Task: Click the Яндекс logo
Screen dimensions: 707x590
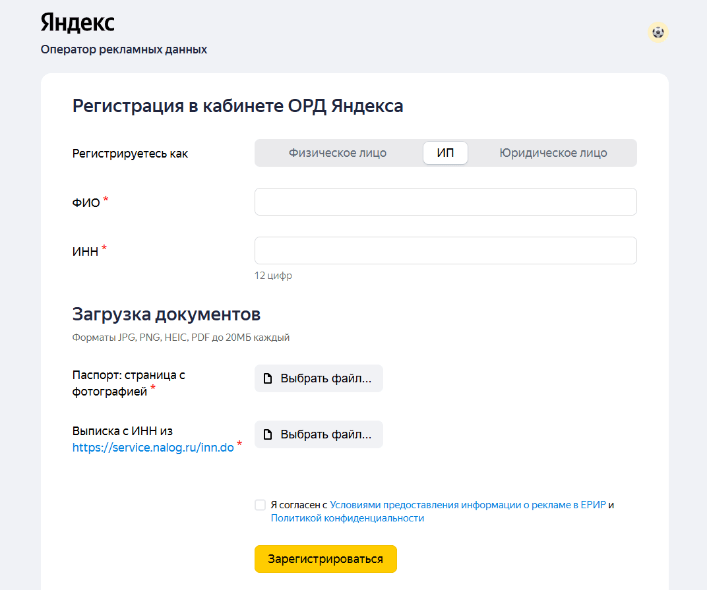Action: point(78,22)
